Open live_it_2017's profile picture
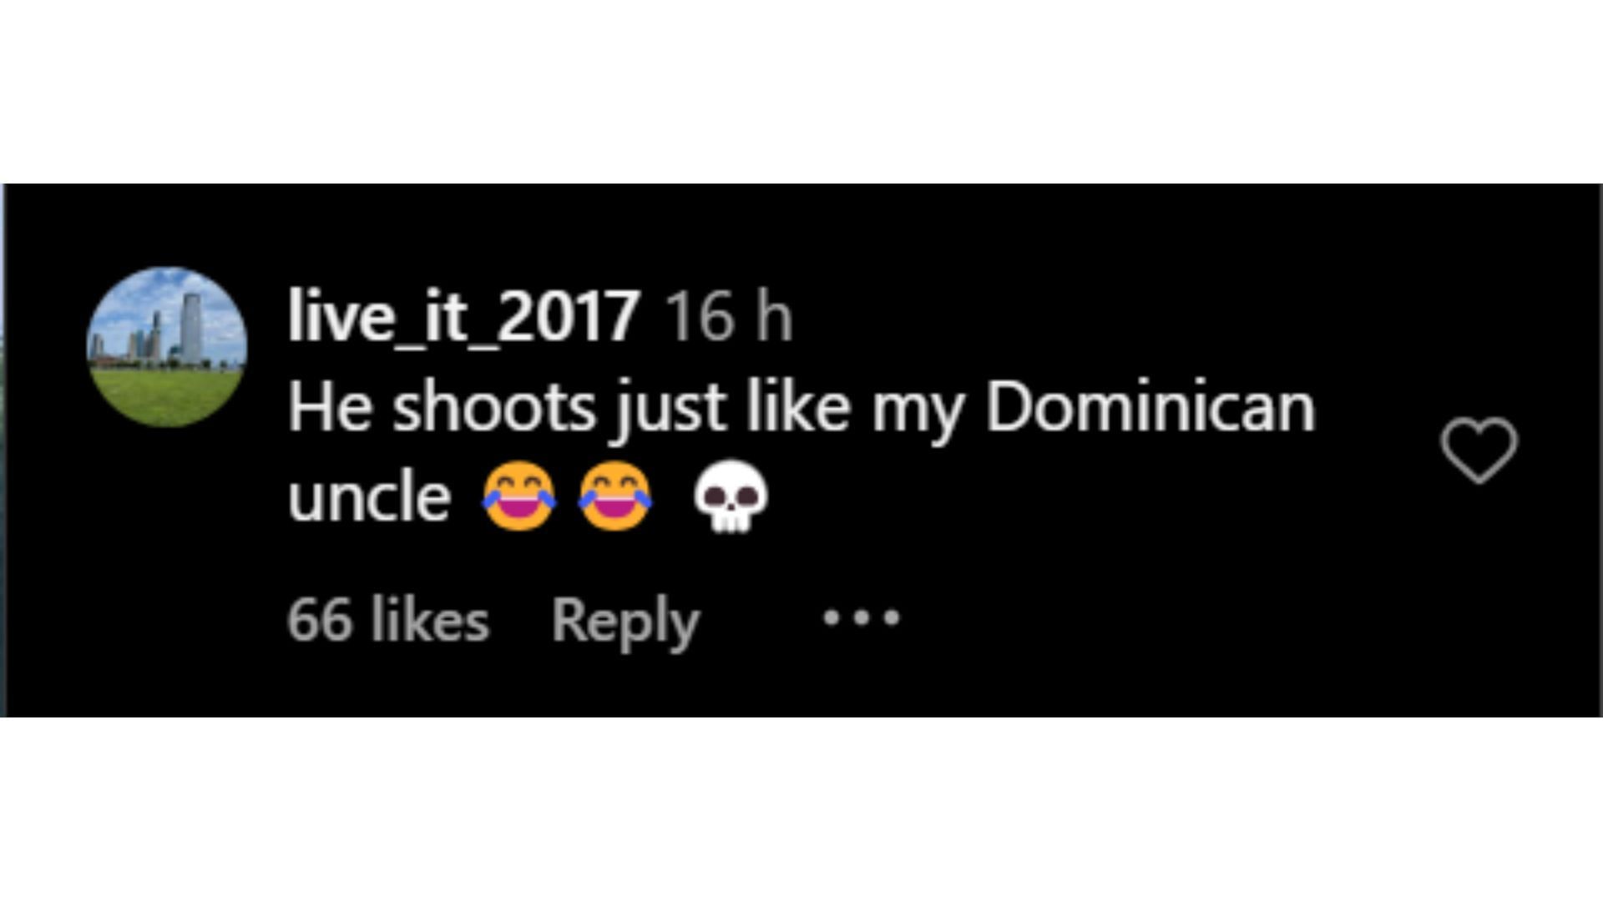Screen dimensions: 1603x901 (x=167, y=347)
